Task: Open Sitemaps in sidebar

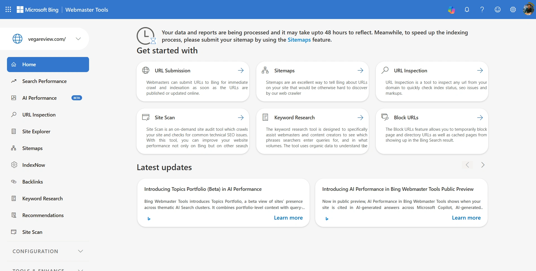Action: (x=48, y=148)
